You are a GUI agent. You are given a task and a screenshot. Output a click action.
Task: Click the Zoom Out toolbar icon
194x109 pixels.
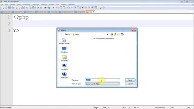57,8
